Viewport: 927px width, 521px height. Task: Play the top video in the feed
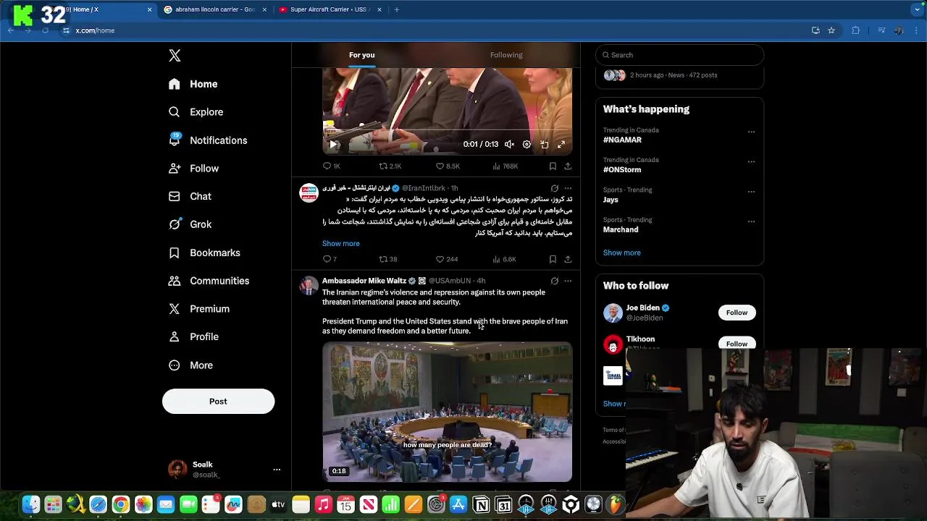(x=333, y=145)
